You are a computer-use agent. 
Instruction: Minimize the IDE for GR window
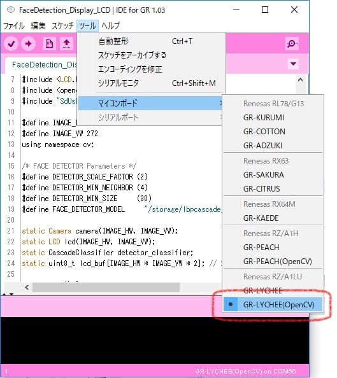click(236, 10)
